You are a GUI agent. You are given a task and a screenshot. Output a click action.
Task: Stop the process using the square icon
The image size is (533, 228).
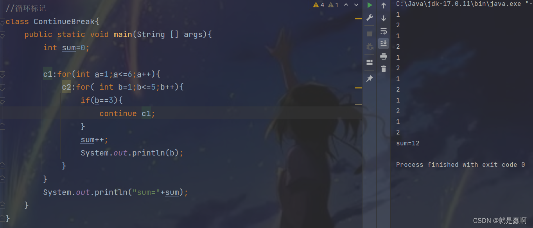(x=370, y=34)
